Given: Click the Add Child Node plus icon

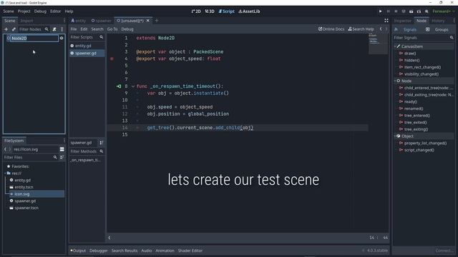Looking at the screenshot, I should 6,29.
